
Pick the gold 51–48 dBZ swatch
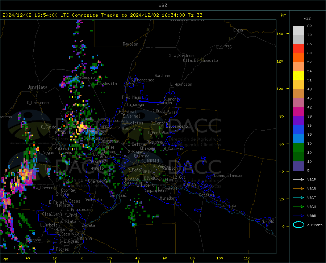coord(298,85)
